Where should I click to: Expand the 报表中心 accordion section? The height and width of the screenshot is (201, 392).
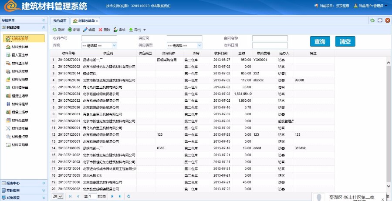(x=44, y=183)
